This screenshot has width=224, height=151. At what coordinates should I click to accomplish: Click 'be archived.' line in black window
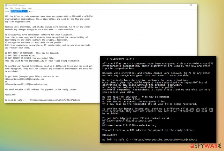click(111, 113)
